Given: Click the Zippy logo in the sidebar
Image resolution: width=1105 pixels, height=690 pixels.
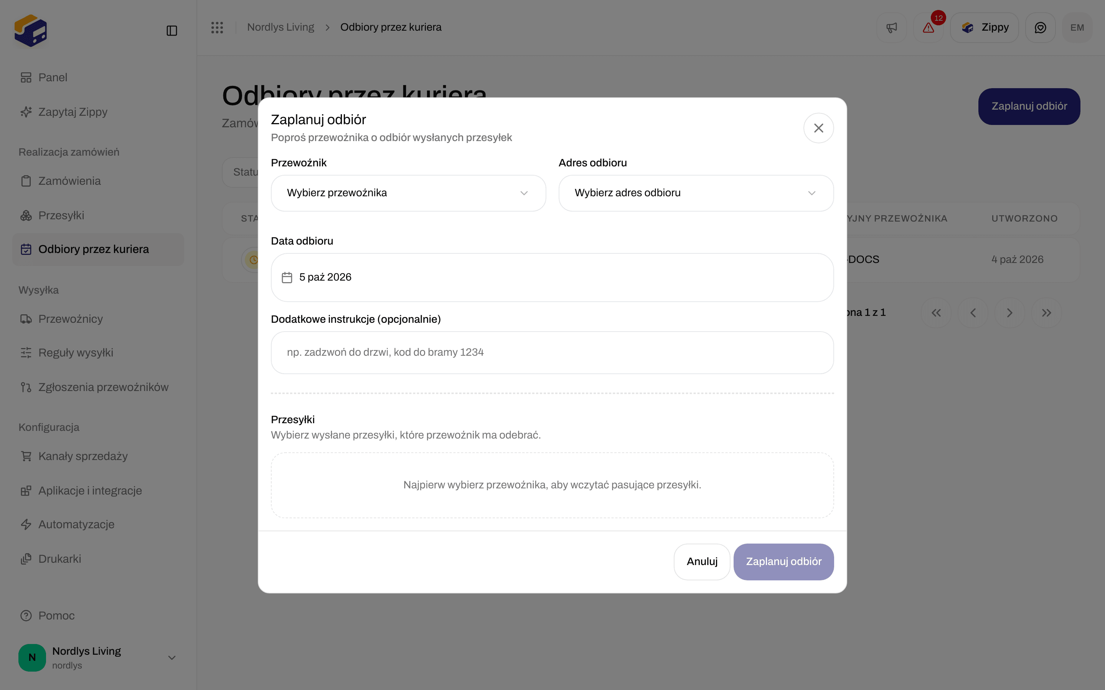Looking at the screenshot, I should tap(31, 31).
